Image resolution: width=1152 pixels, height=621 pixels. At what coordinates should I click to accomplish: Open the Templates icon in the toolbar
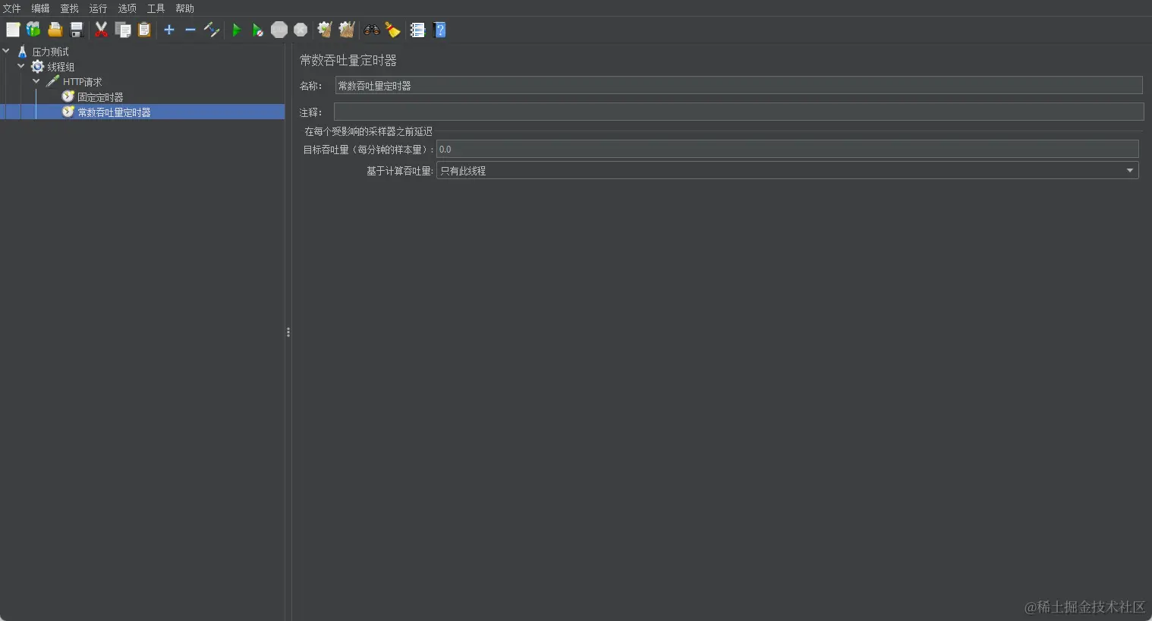tap(33, 30)
